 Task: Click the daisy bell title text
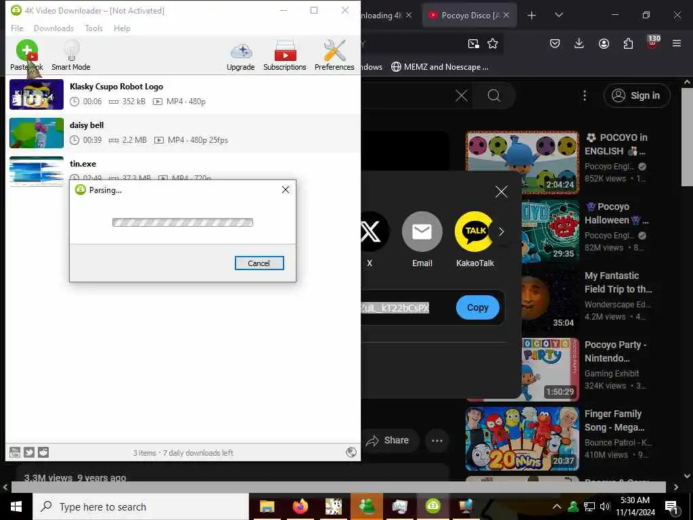87,125
